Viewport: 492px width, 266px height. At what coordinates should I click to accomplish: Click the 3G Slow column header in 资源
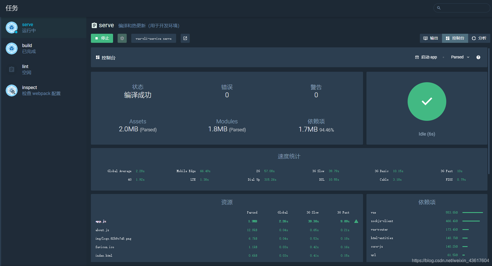[x=312, y=212]
